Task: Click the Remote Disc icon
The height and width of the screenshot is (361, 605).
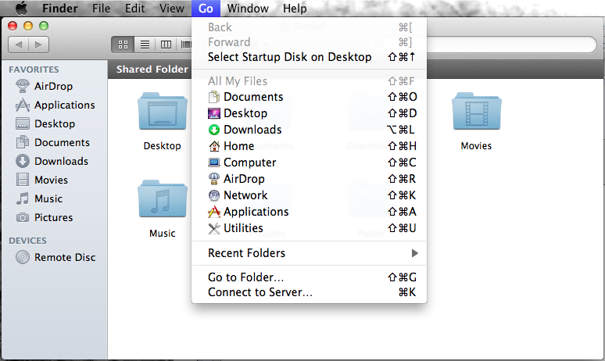Action: pyautogui.click(x=23, y=257)
